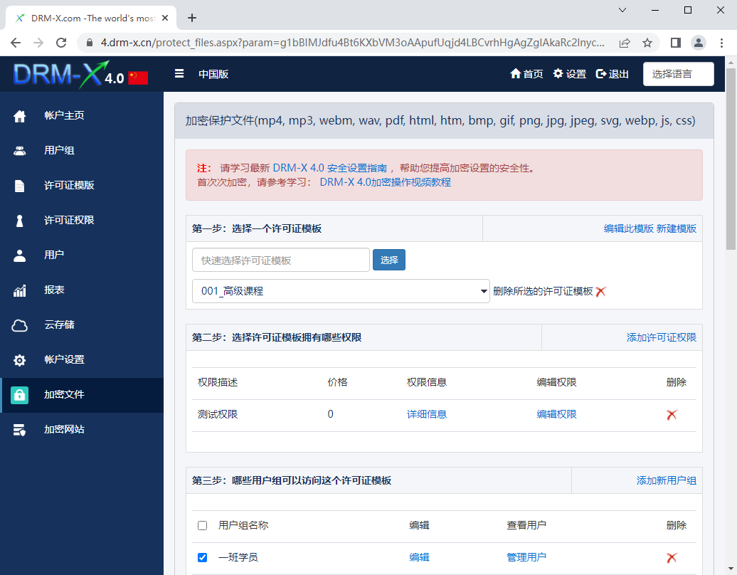
Task: Bookmark this page with the star icon
Action: 647,43
